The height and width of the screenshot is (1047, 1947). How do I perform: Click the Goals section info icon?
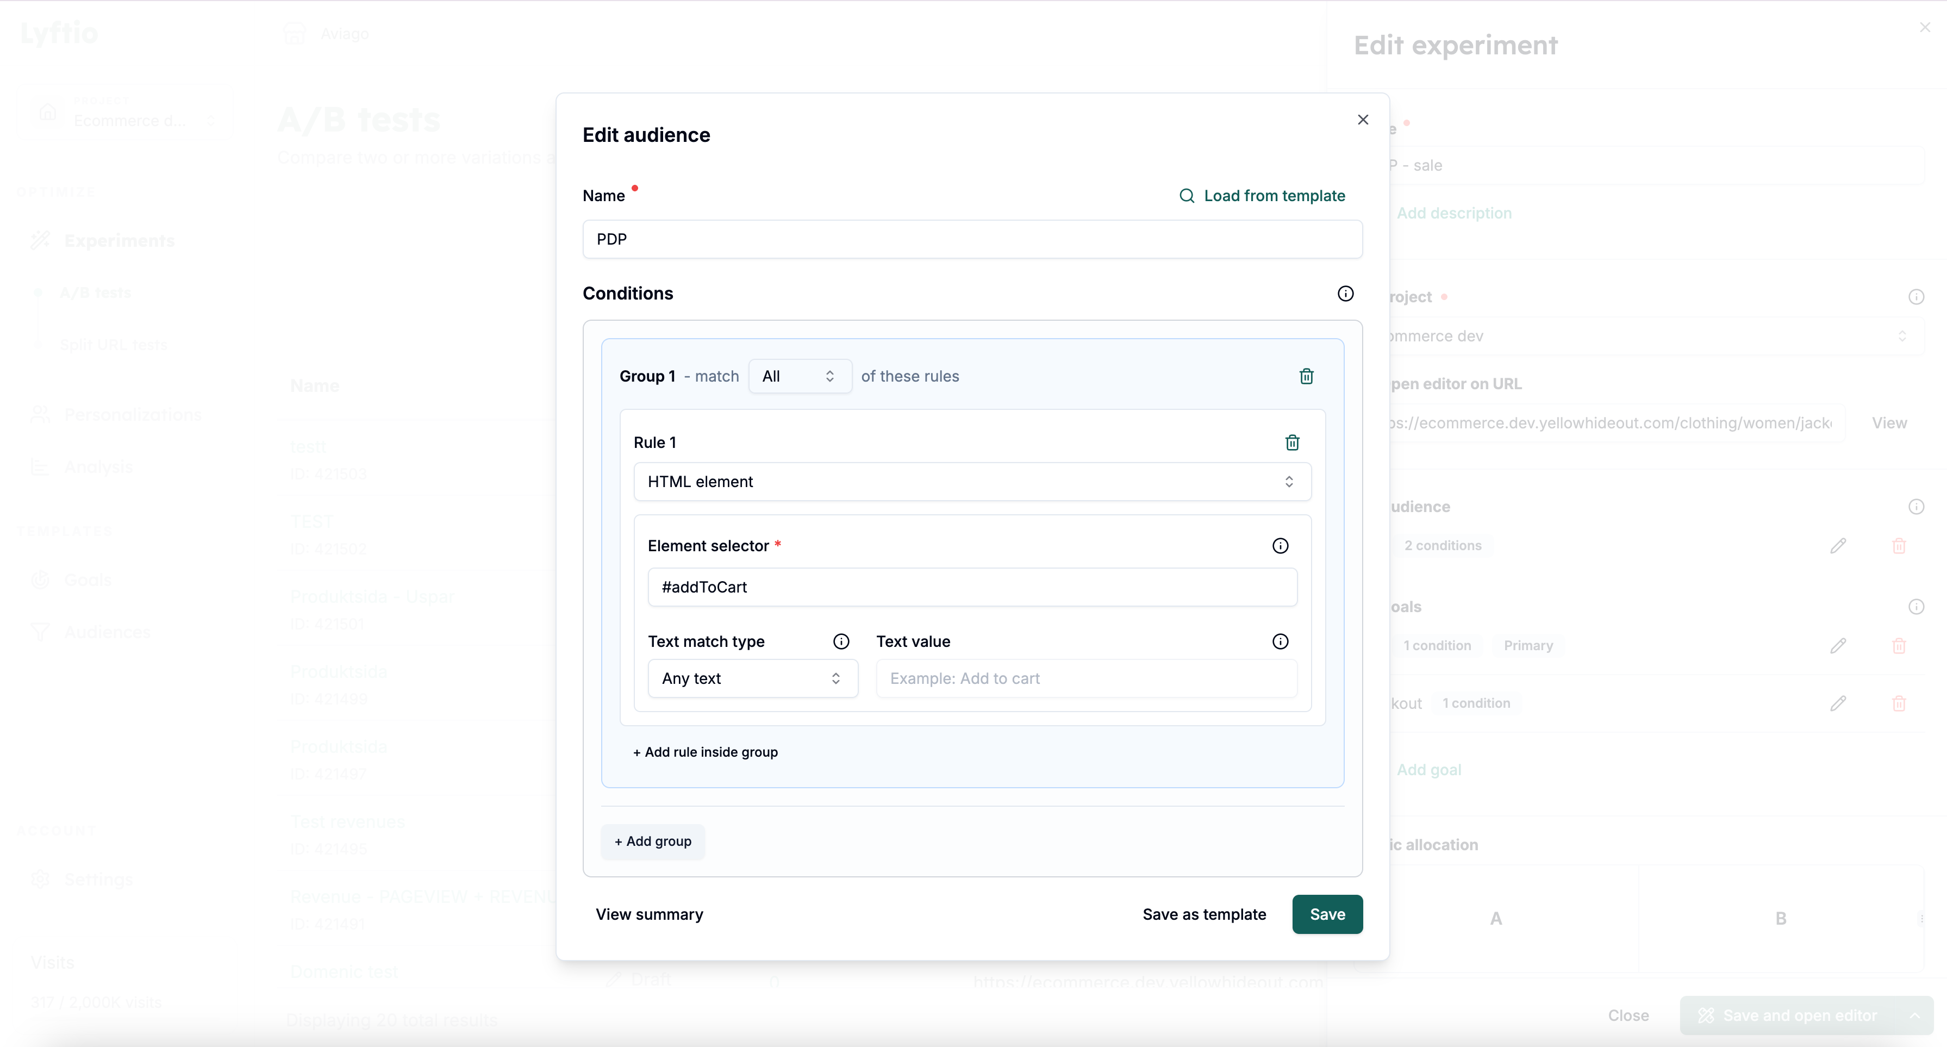pos(1916,606)
